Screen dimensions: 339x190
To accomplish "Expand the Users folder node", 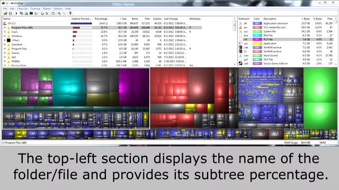I will pos(5,32).
